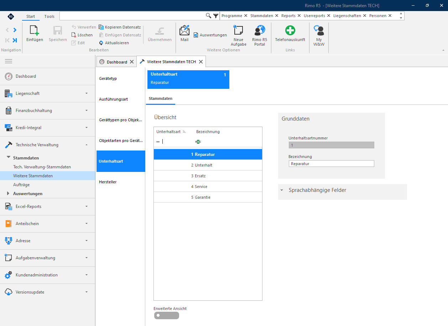Click Verwerfen undo icon
Screen dimensions: 448x326
(74, 27)
